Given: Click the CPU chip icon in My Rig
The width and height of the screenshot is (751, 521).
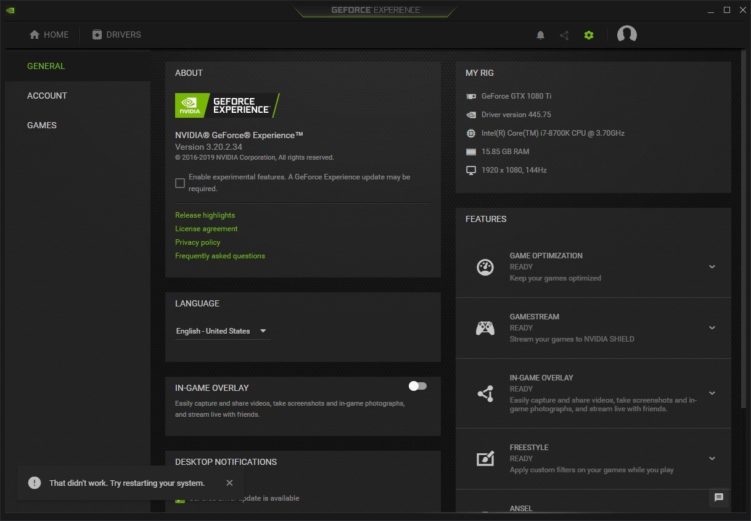Looking at the screenshot, I should [471, 133].
